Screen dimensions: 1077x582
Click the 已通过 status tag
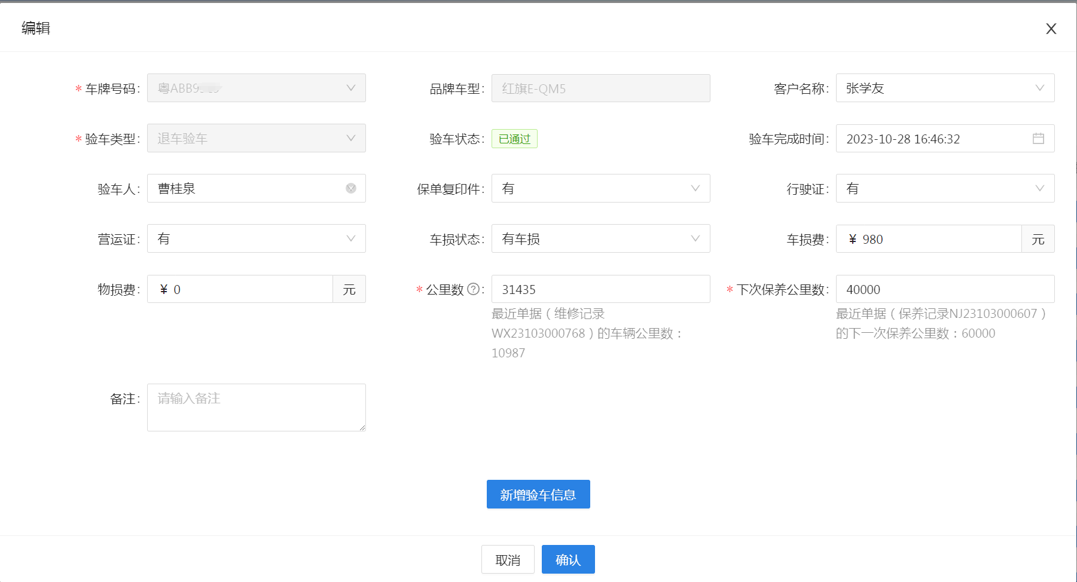coord(514,139)
